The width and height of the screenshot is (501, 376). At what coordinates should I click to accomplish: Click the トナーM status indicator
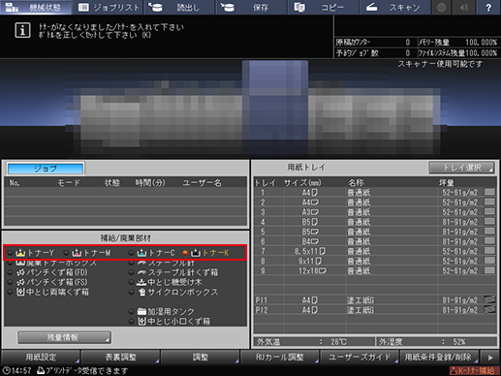66,253
